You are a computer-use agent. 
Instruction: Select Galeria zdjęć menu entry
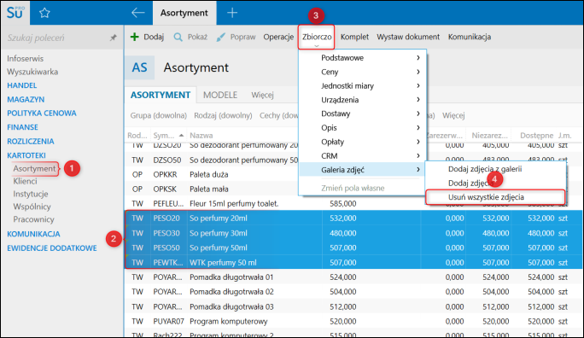tap(362, 170)
